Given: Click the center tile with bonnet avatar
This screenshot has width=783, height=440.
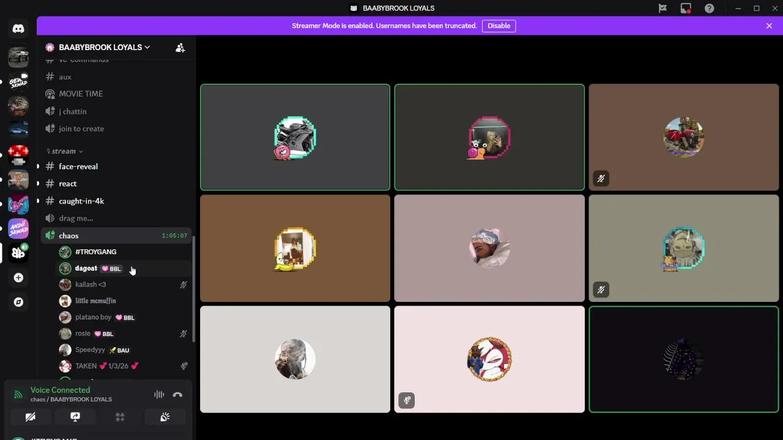Looking at the screenshot, I should tap(489, 249).
